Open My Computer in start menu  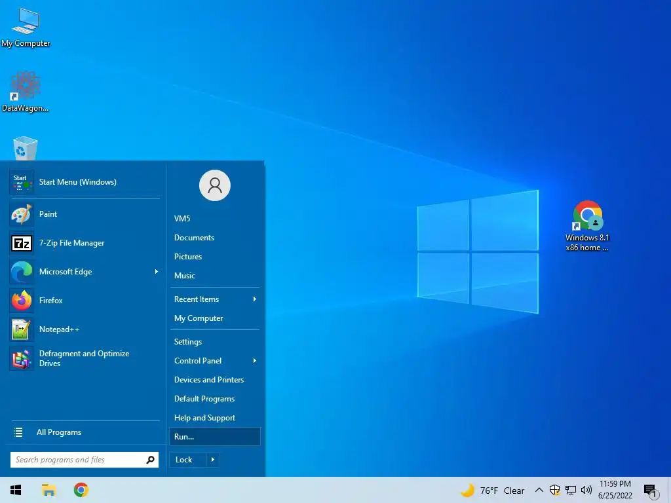pyautogui.click(x=215, y=318)
